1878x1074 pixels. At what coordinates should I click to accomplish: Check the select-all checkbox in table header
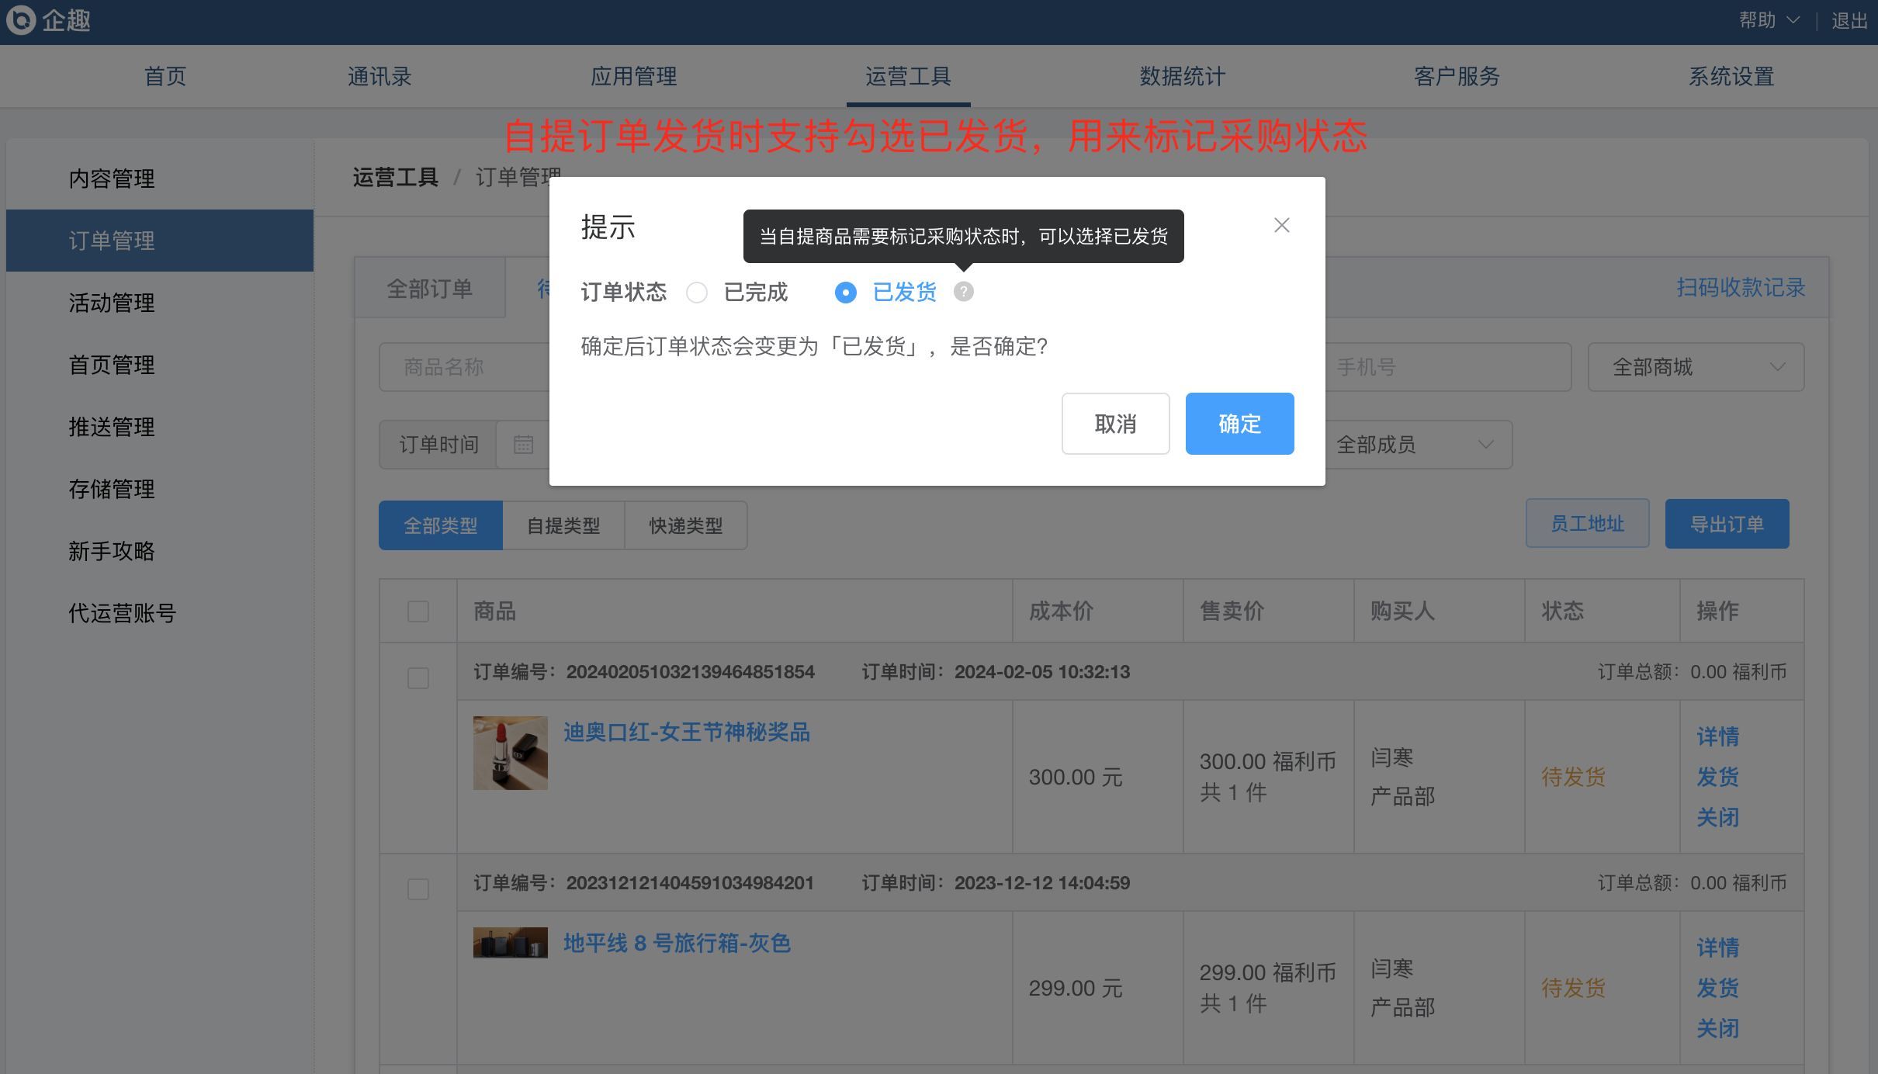coord(418,611)
